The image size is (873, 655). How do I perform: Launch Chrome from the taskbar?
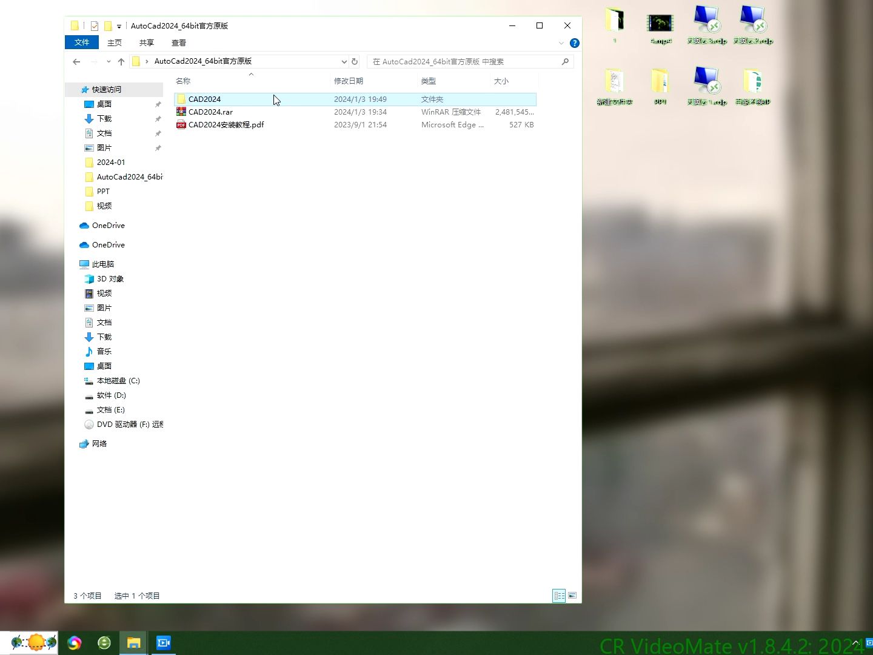pos(74,642)
